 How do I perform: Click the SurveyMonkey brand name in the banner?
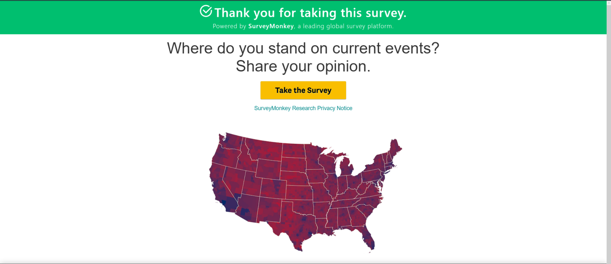(x=271, y=26)
